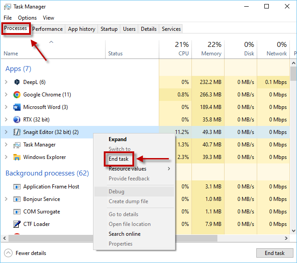Maximize the Task Manager window
Image resolution: width=297 pixels, height=263 pixels.
click(x=267, y=6)
